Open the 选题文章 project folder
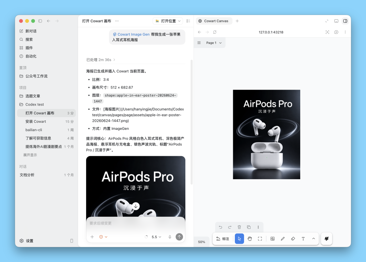The height and width of the screenshot is (262, 366). [x=46, y=96]
